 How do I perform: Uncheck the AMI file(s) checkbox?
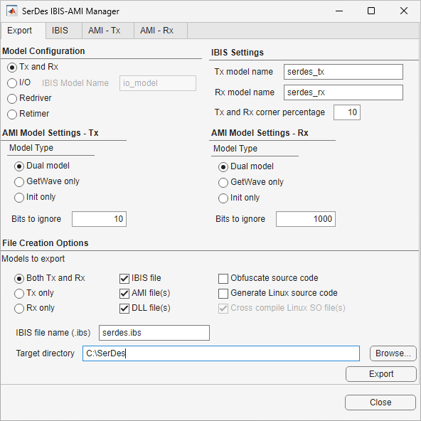124,294
